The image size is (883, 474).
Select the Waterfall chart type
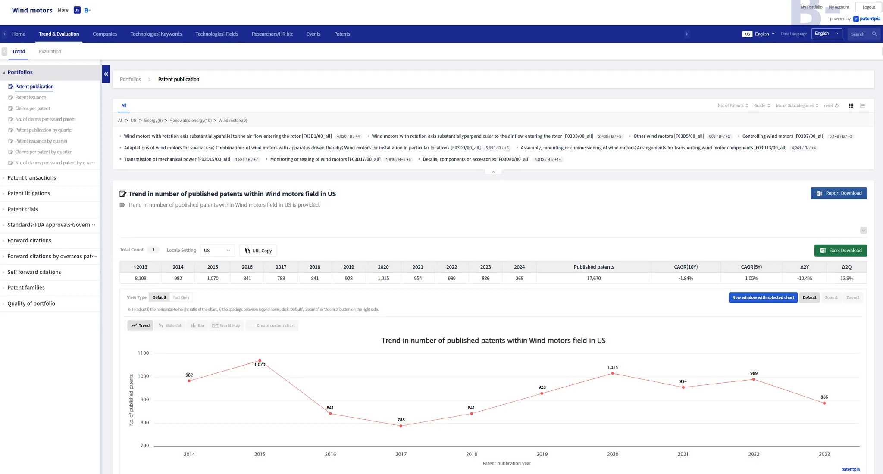click(x=170, y=325)
